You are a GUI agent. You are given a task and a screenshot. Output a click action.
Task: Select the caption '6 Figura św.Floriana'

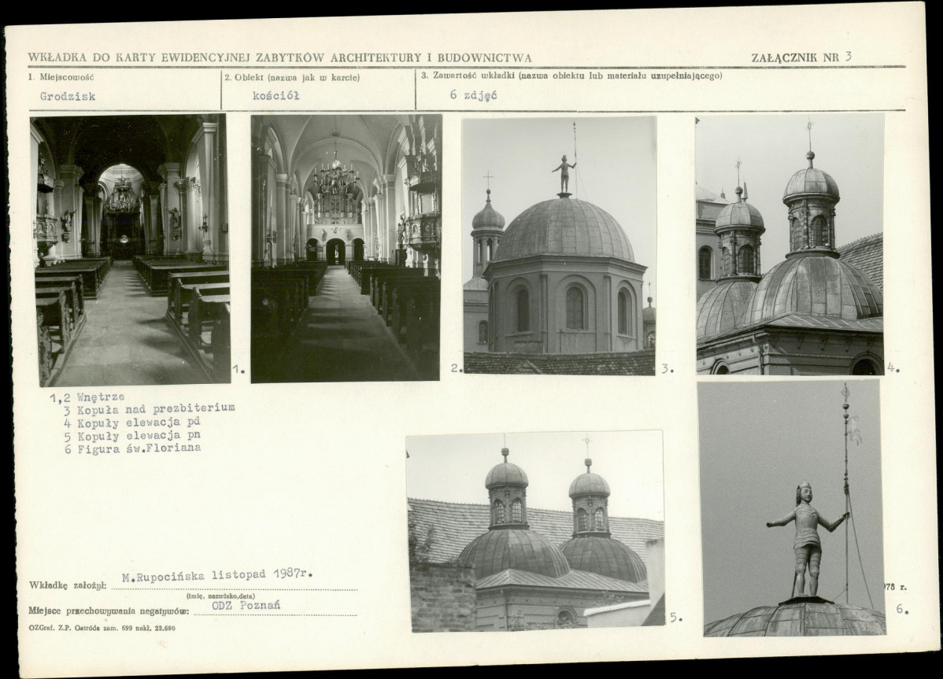[133, 448]
